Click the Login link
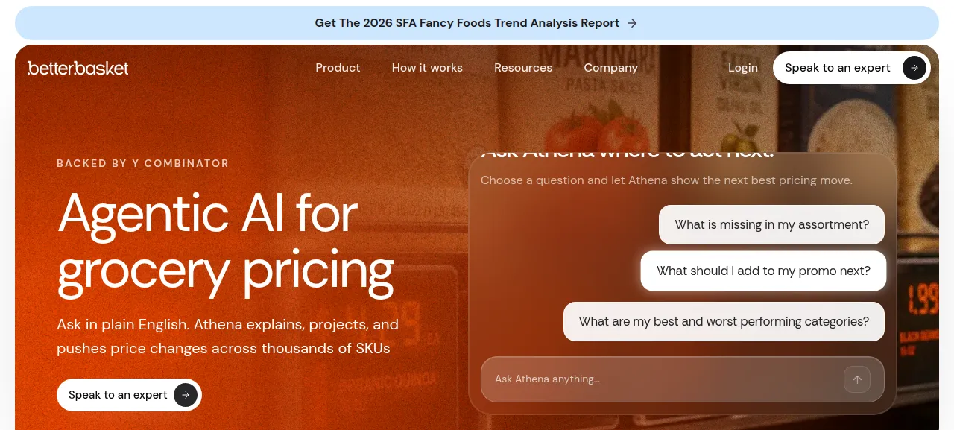 743,68
